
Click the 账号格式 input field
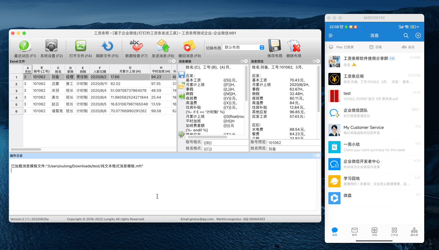(225, 143)
